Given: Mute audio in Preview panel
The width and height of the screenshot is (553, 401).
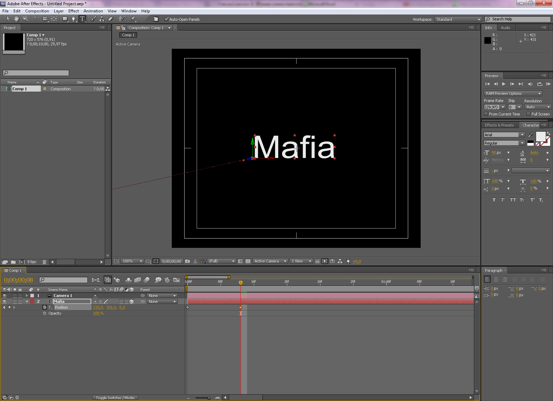Looking at the screenshot, I should click(x=530, y=84).
